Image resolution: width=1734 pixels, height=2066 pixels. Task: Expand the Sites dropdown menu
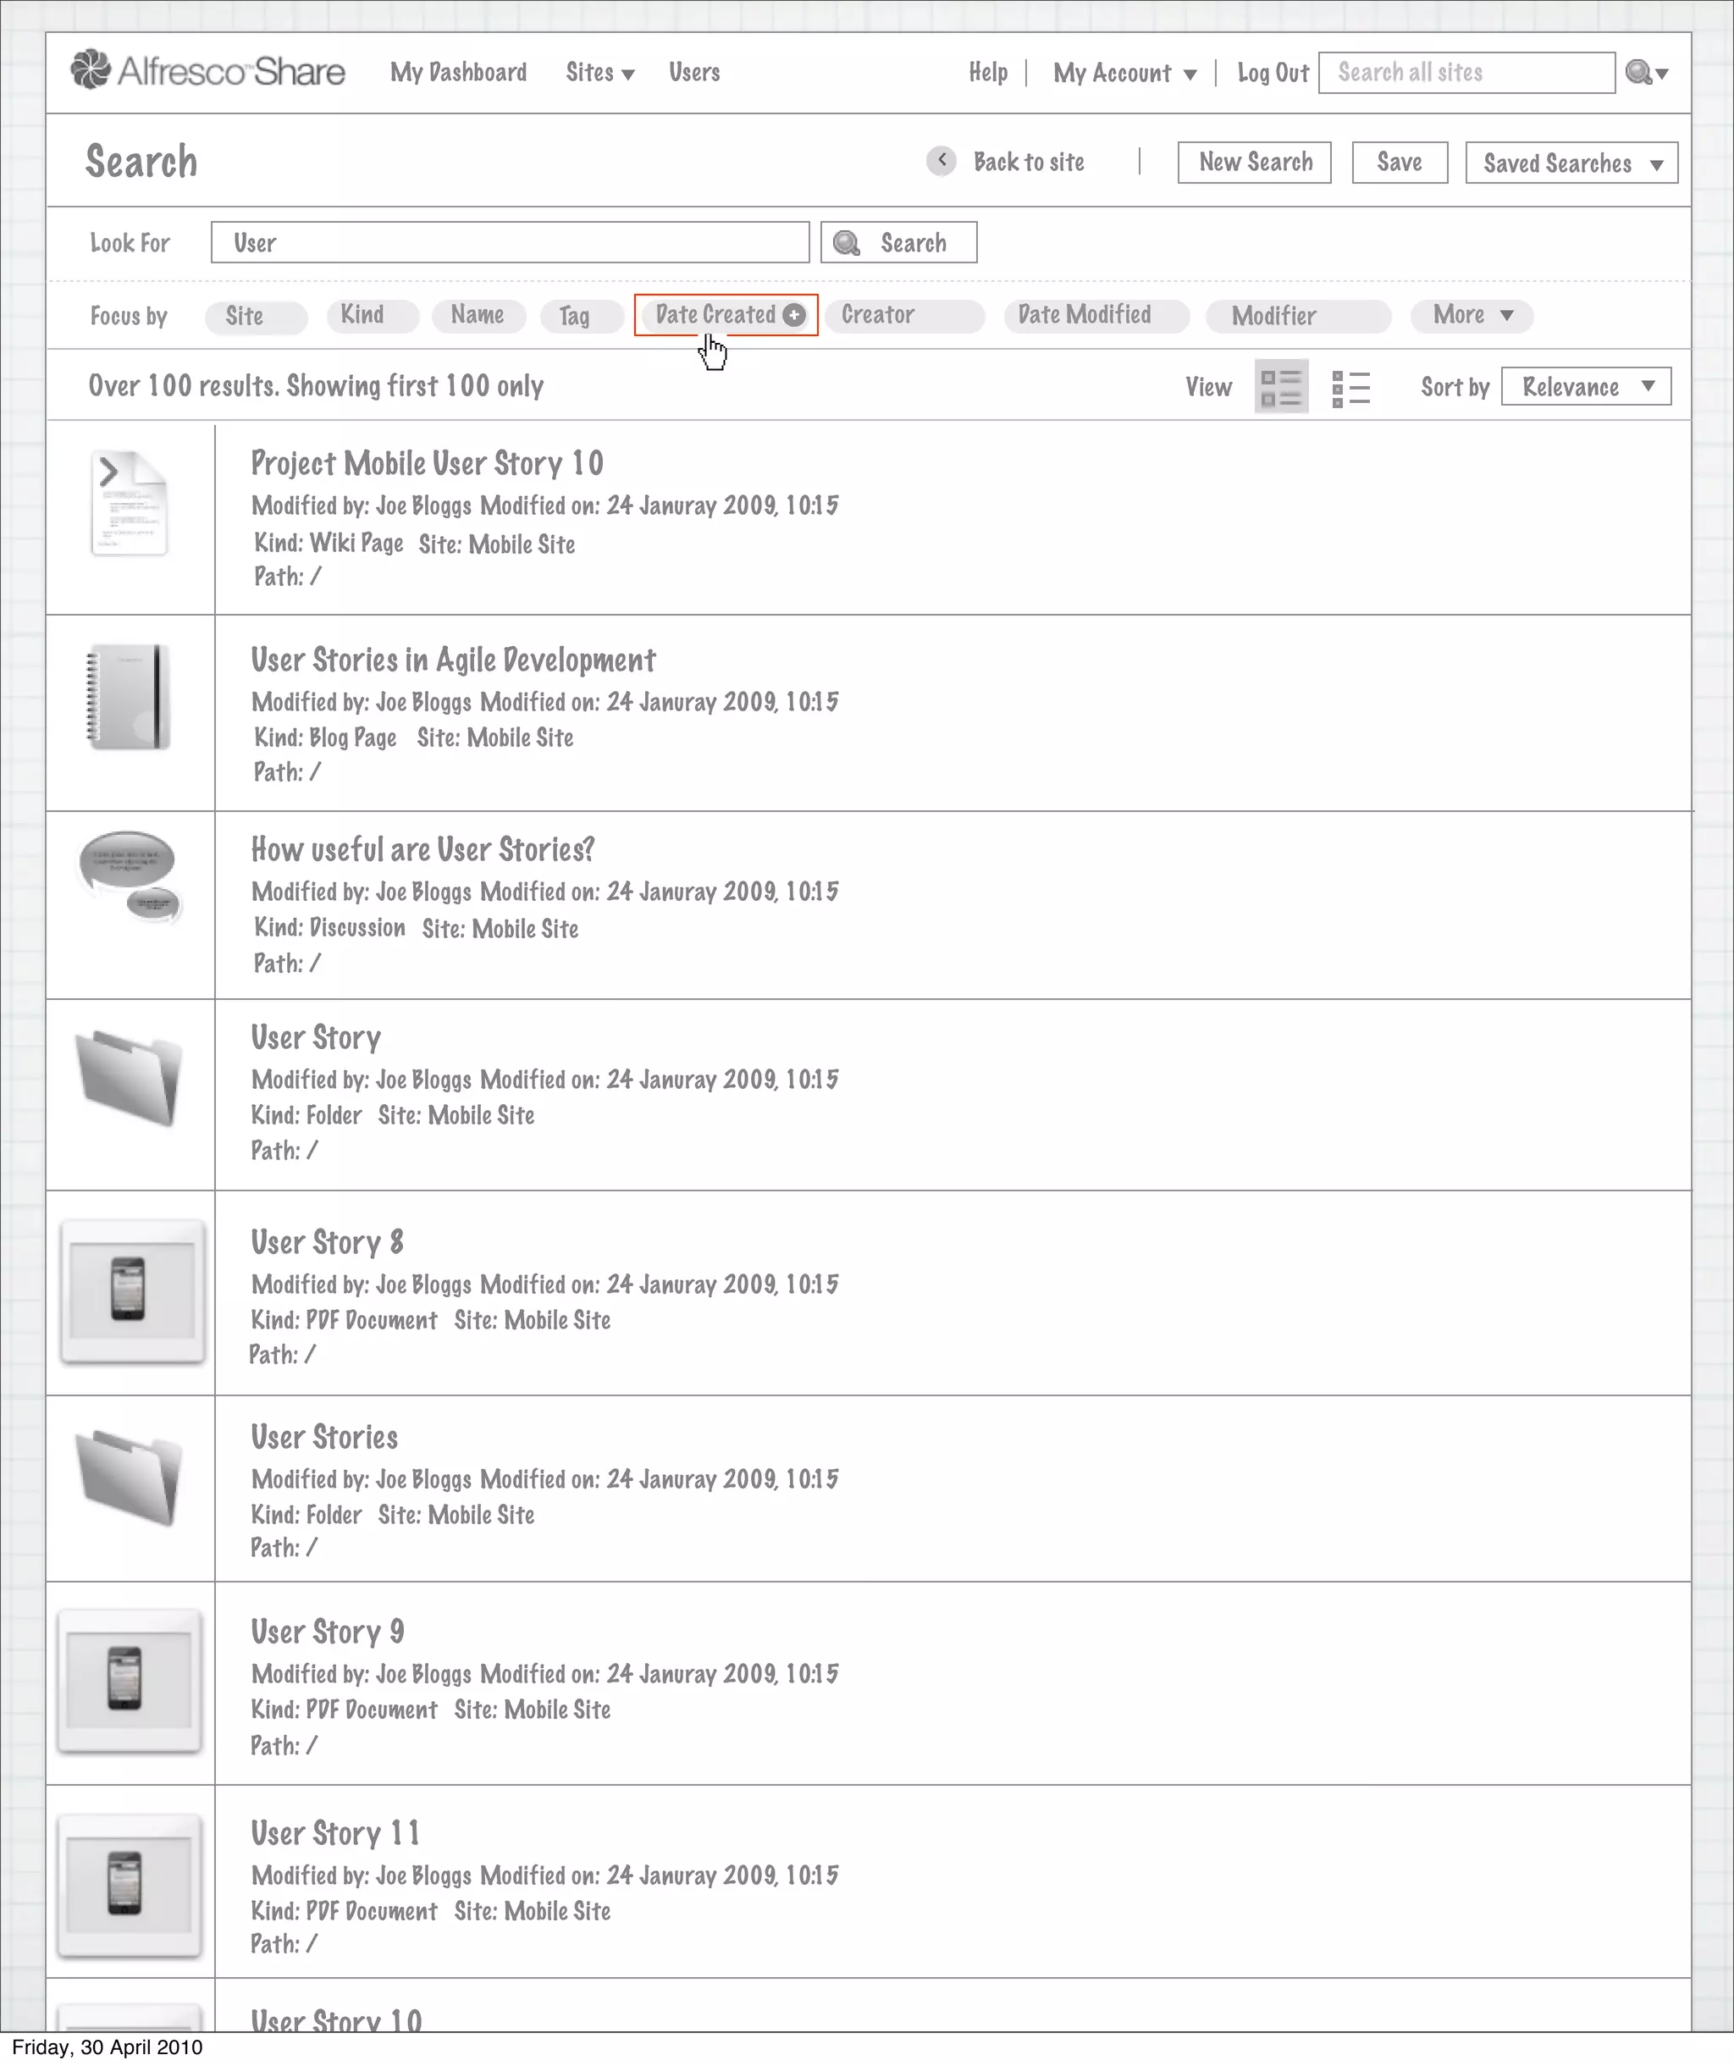(599, 73)
